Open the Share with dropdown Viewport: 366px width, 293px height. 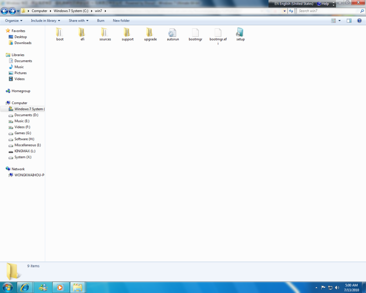click(78, 21)
